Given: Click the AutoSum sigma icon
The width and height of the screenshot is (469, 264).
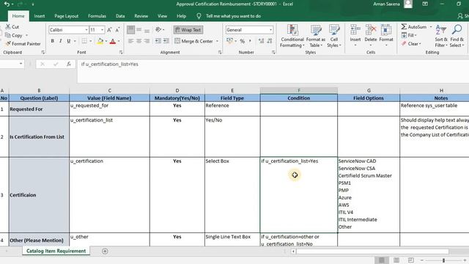Looking at the screenshot, I should click(404, 26).
